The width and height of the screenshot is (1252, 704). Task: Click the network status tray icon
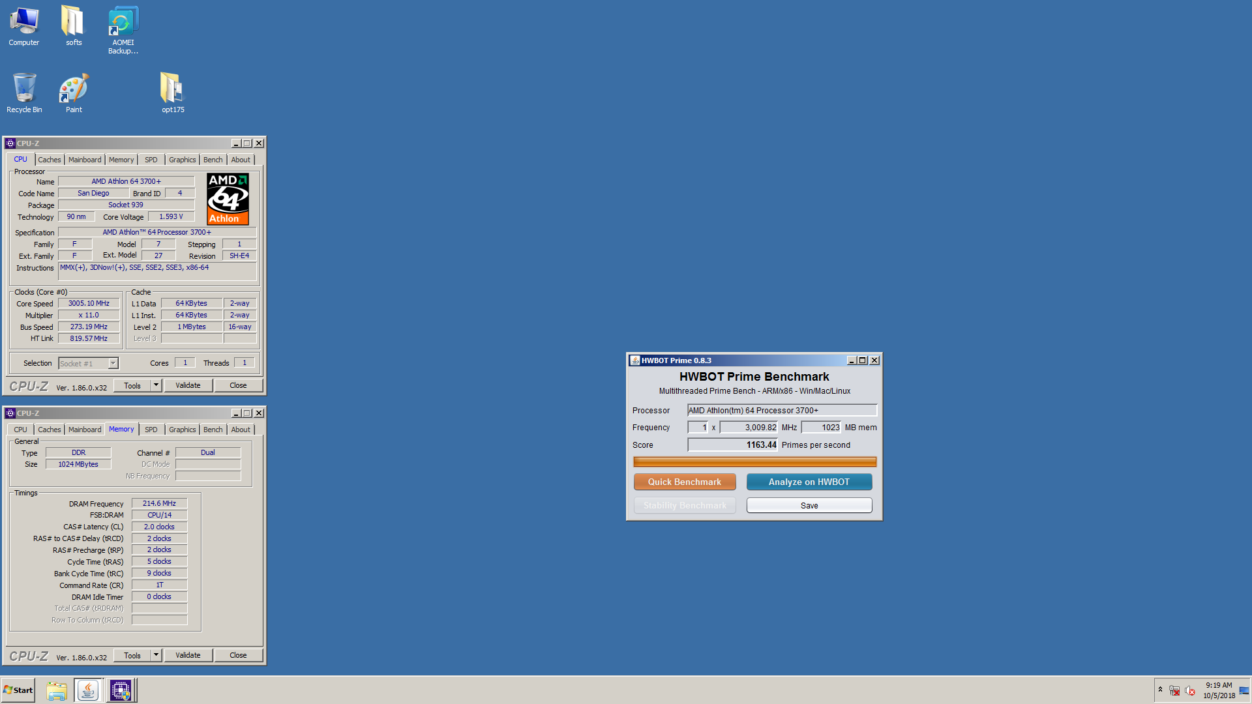coord(1174,691)
